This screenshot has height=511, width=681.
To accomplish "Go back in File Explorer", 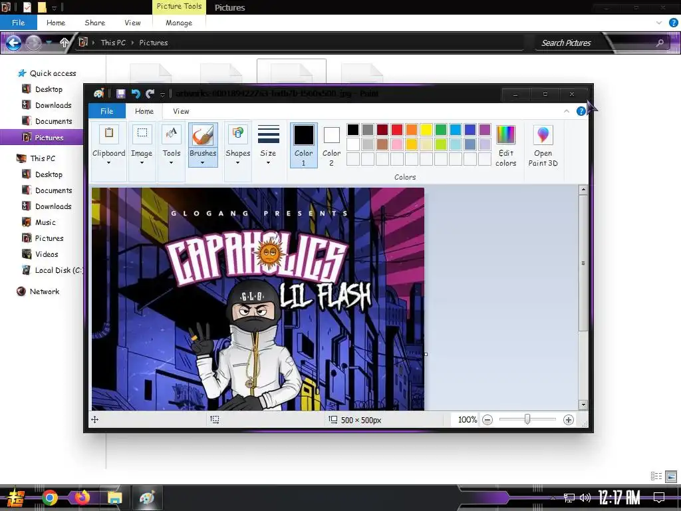I will [x=13, y=43].
